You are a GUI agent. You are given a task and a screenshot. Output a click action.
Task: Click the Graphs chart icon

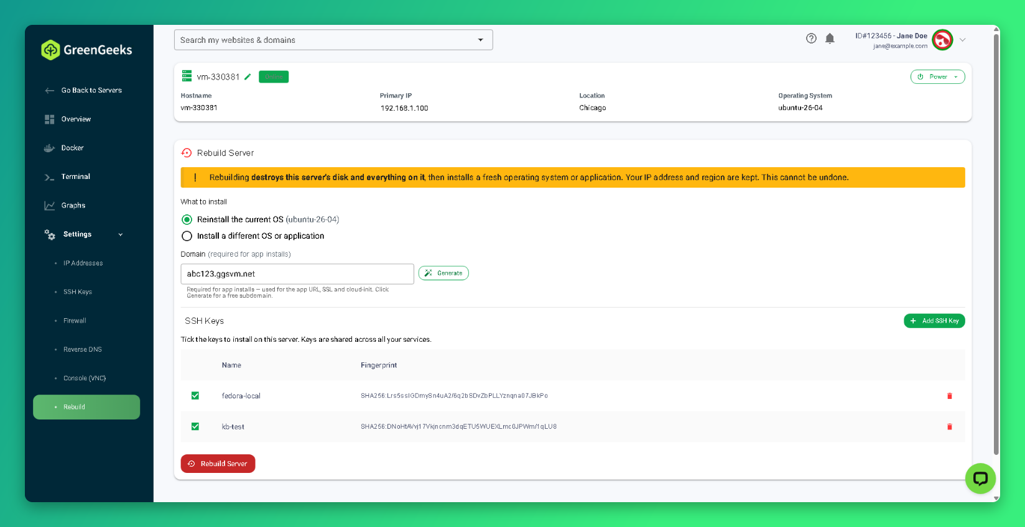coord(50,206)
